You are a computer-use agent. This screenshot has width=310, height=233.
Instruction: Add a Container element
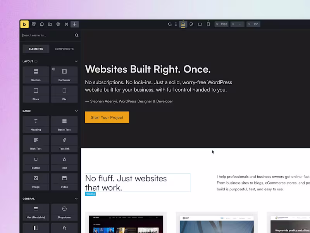tap(64, 75)
